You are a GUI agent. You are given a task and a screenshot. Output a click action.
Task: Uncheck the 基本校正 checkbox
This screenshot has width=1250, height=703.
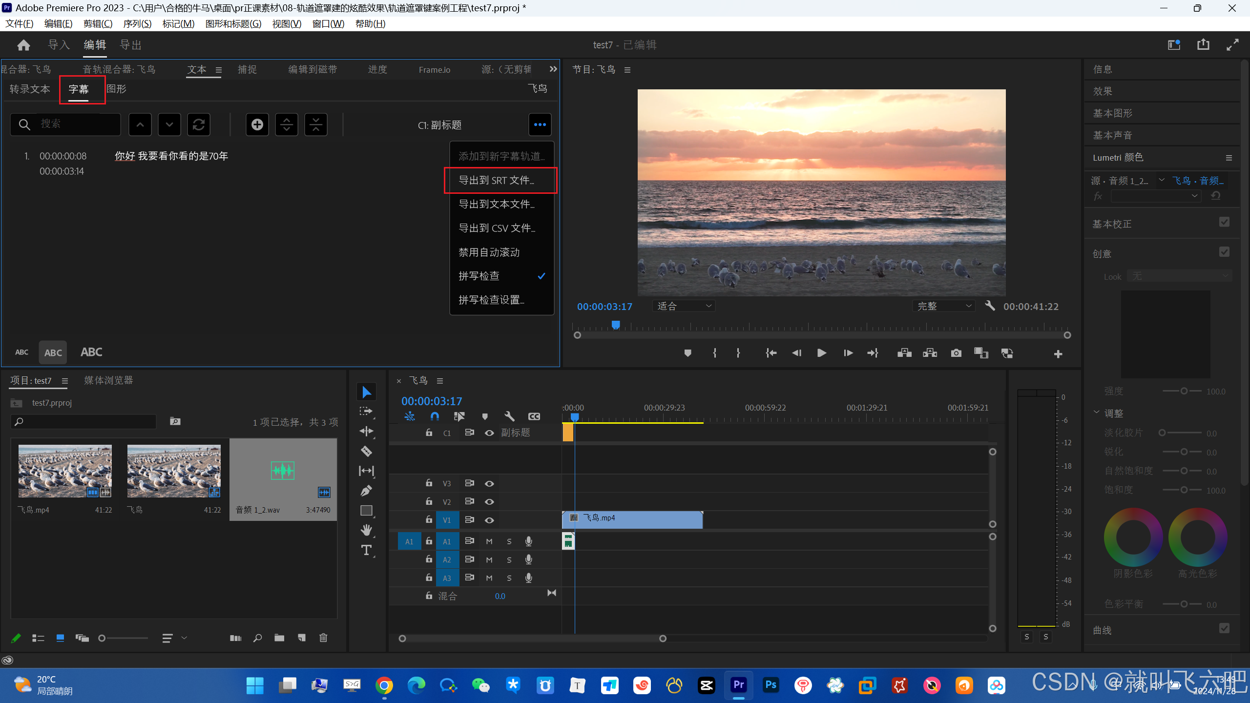click(1224, 222)
